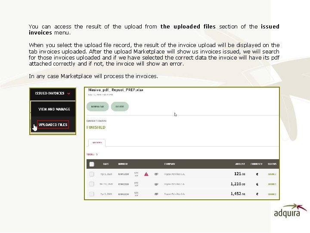Sort by the Status column header
The height and width of the screenshot is (233, 310).
[x=272, y=164]
